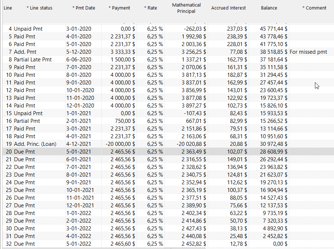Select the Line status column header
Image resolution: width=334 pixels, height=249 pixels.
[40, 8]
